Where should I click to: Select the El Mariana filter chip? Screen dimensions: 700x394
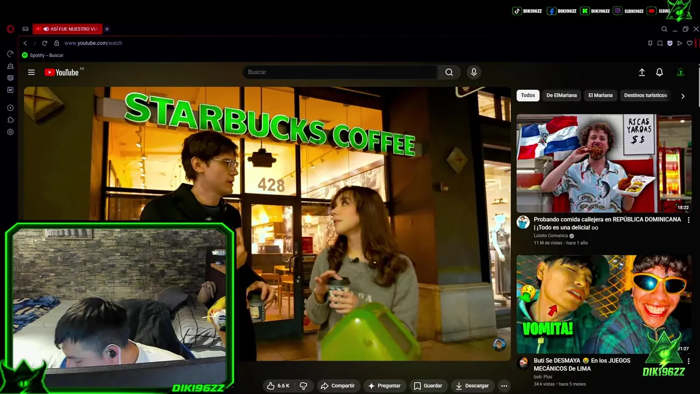click(x=600, y=95)
